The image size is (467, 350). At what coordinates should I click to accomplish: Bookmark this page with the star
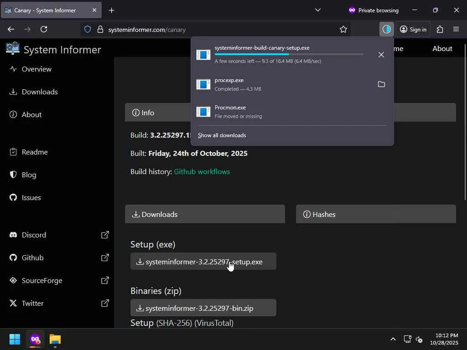tap(343, 29)
